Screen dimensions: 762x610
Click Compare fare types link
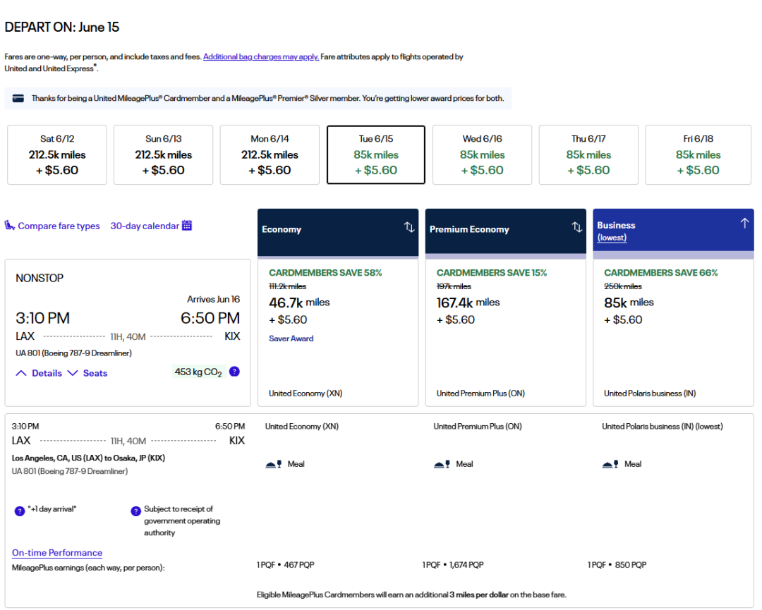(59, 226)
